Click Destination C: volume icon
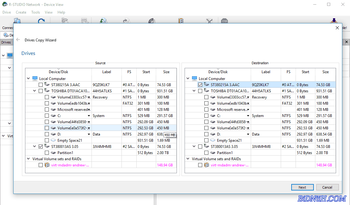The height and width of the screenshot is (205, 350). [213, 116]
